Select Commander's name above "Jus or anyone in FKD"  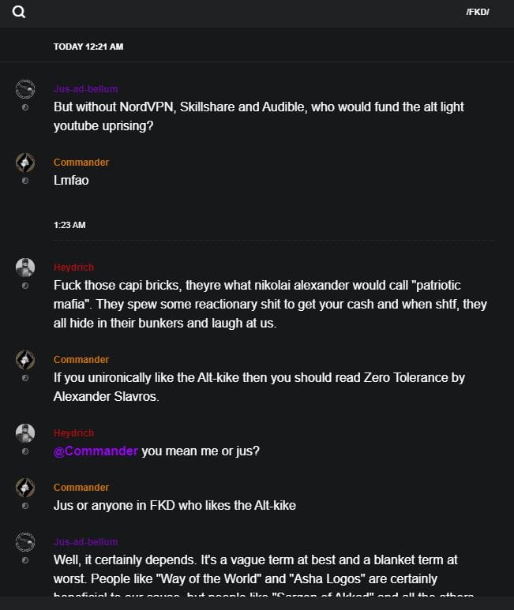tap(81, 488)
